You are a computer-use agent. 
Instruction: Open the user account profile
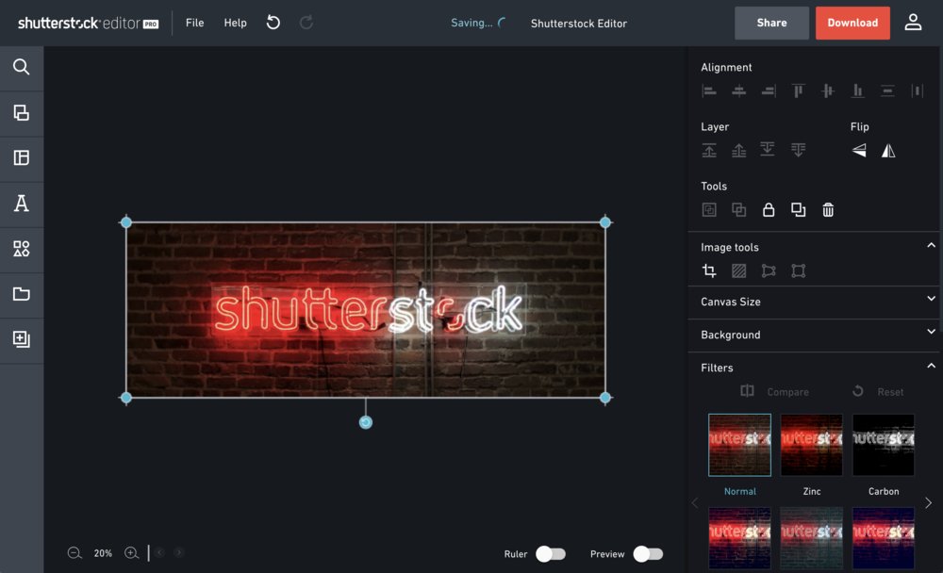click(x=913, y=23)
